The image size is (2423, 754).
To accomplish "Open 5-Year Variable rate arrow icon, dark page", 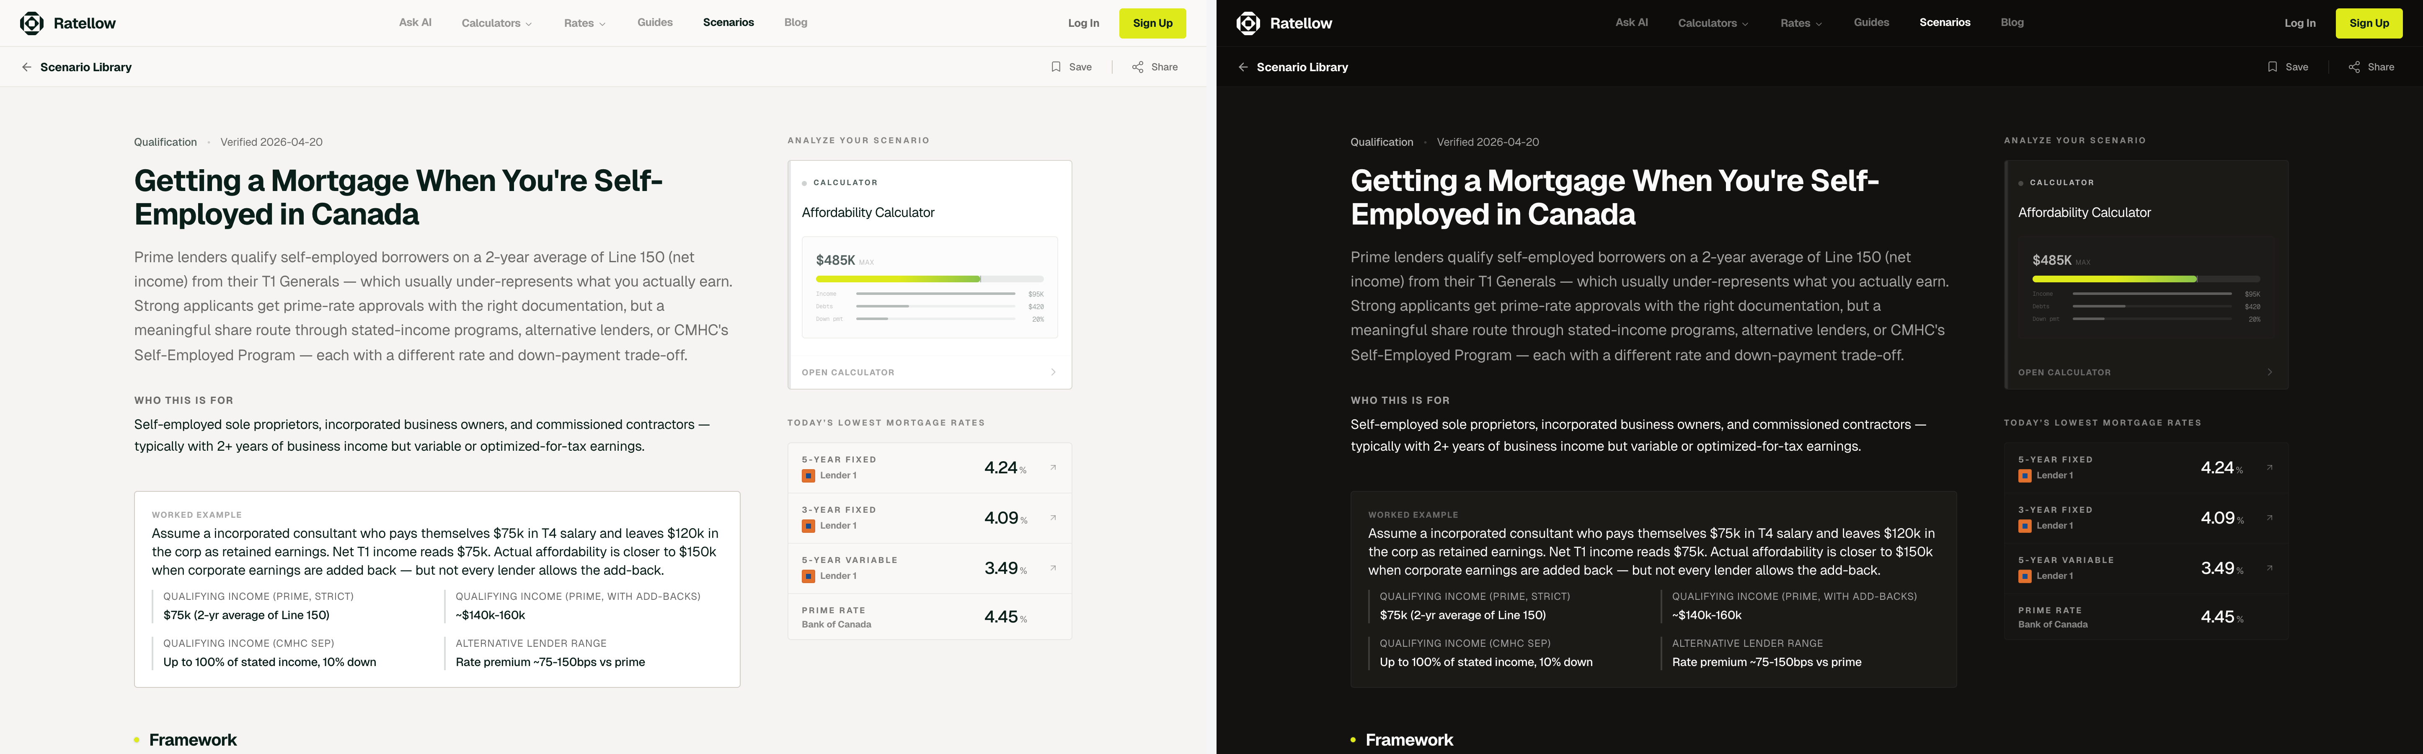I will click(2269, 568).
